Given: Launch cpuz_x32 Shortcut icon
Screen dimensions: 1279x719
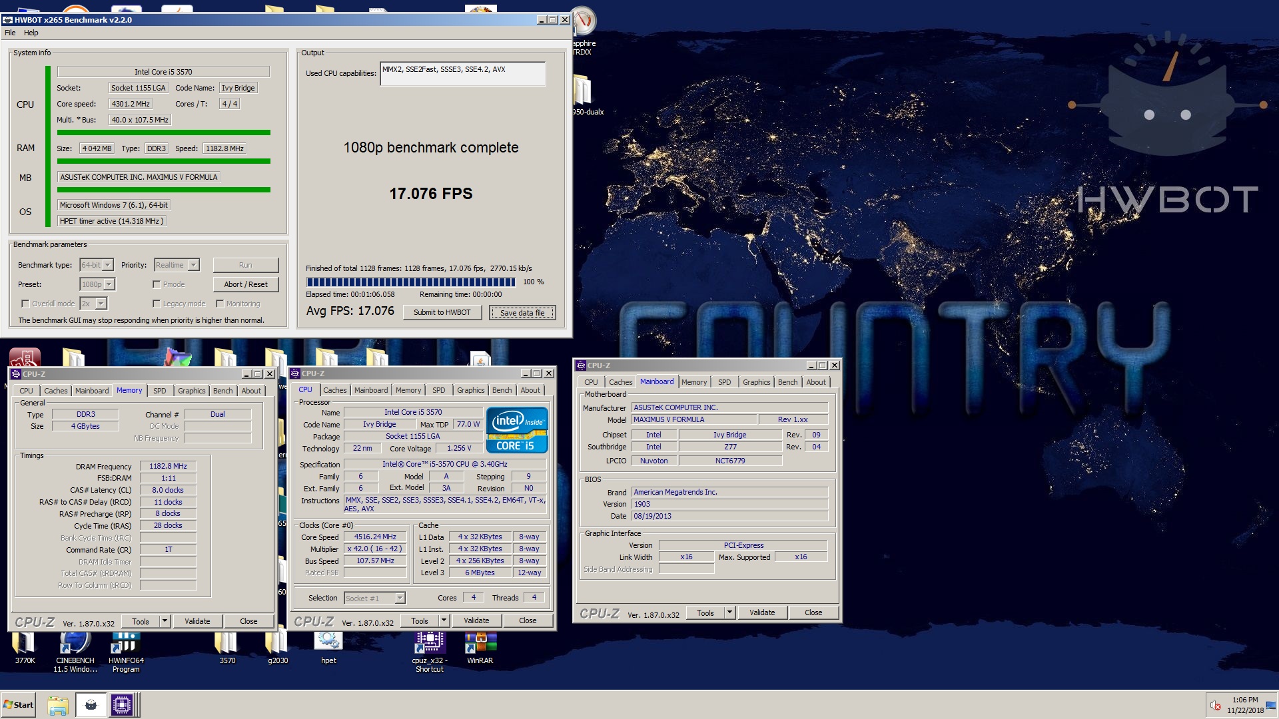Looking at the screenshot, I should [x=430, y=651].
